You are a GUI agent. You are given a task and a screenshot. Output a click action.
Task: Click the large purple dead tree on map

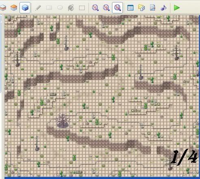tap(62, 121)
